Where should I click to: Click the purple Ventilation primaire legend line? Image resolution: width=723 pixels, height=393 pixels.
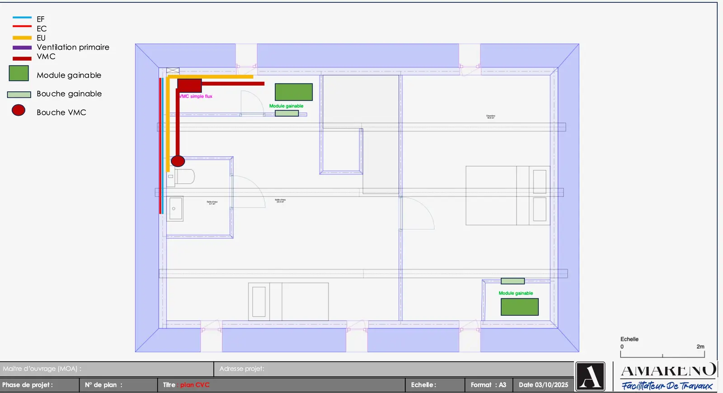click(x=22, y=47)
